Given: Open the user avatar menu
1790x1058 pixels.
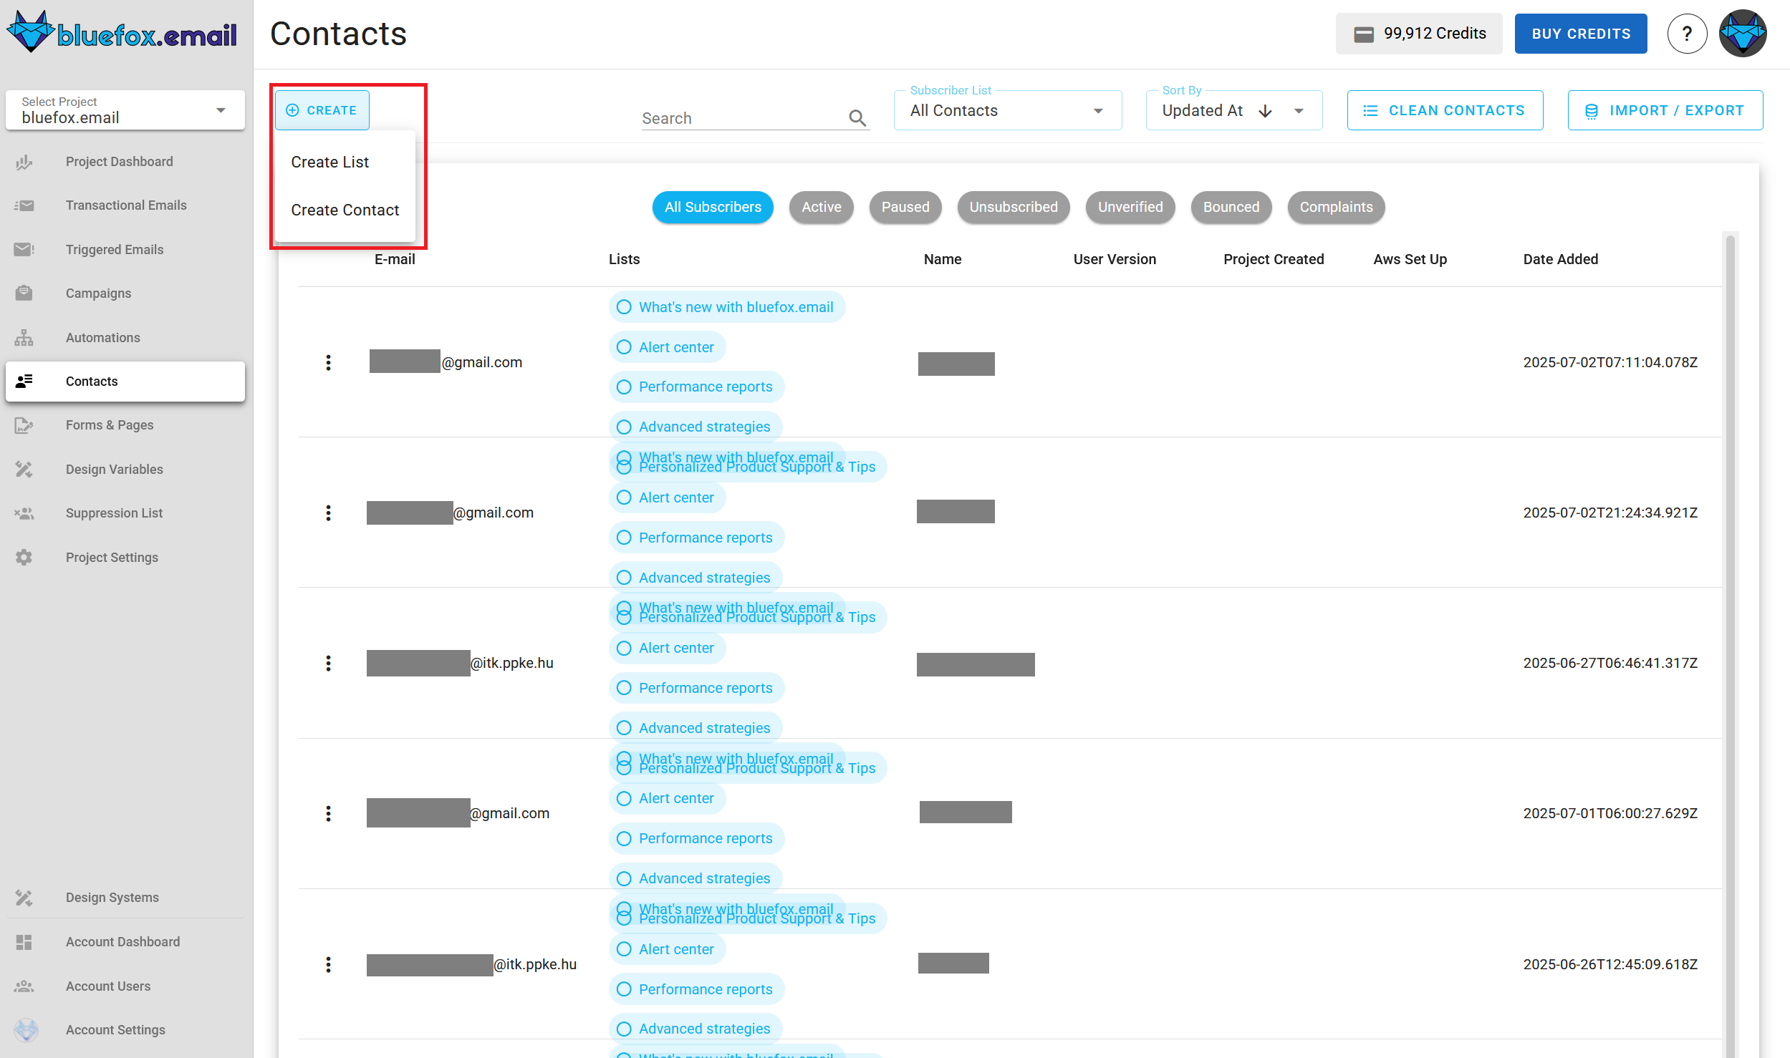Looking at the screenshot, I should coord(1743,33).
